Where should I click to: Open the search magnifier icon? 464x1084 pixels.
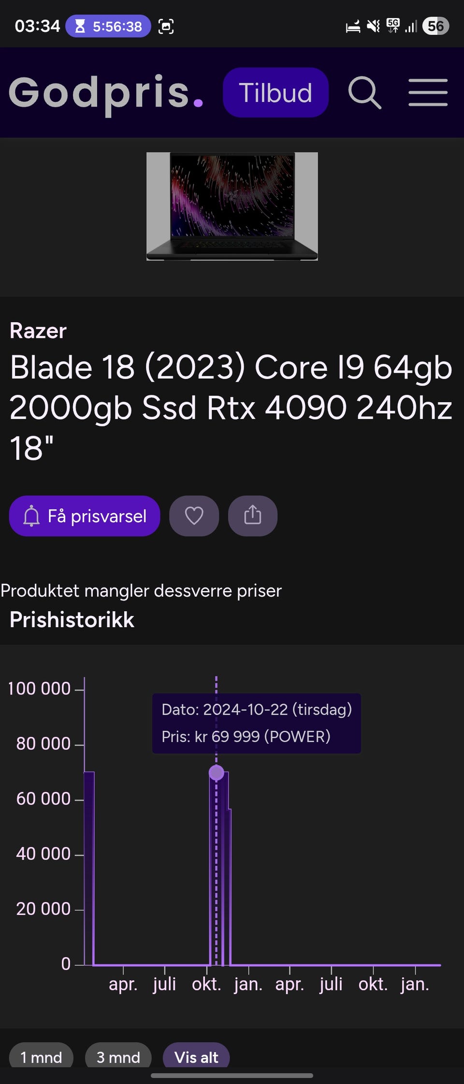pyautogui.click(x=365, y=92)
